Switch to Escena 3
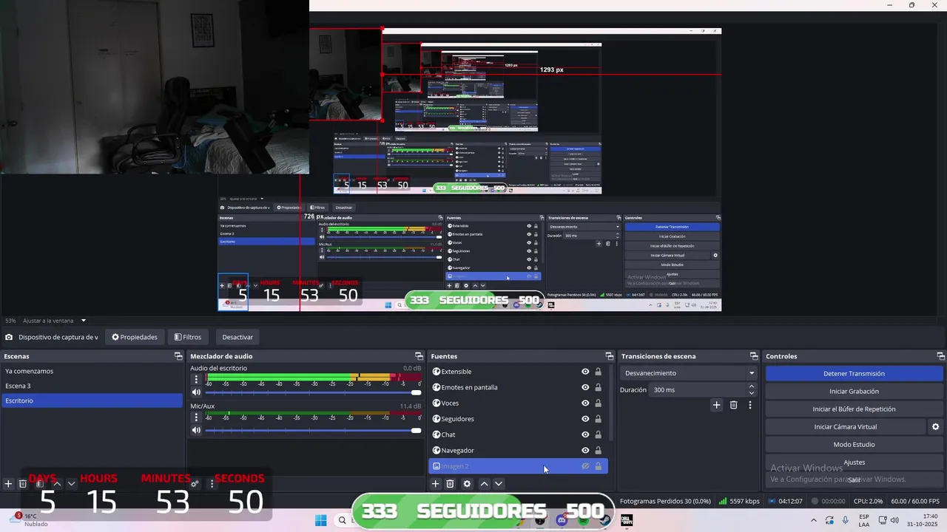The image size is (947, 532). click(92, 386)
